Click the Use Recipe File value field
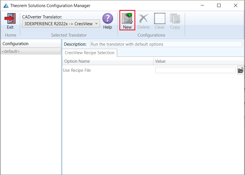The height and width of the screenshot is (175, 245). [196, 70]
